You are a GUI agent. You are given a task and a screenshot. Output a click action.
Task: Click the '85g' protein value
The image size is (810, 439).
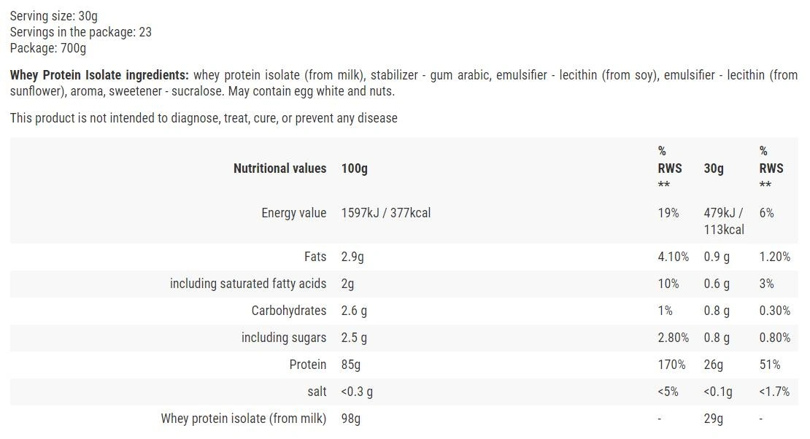[351, 365]
